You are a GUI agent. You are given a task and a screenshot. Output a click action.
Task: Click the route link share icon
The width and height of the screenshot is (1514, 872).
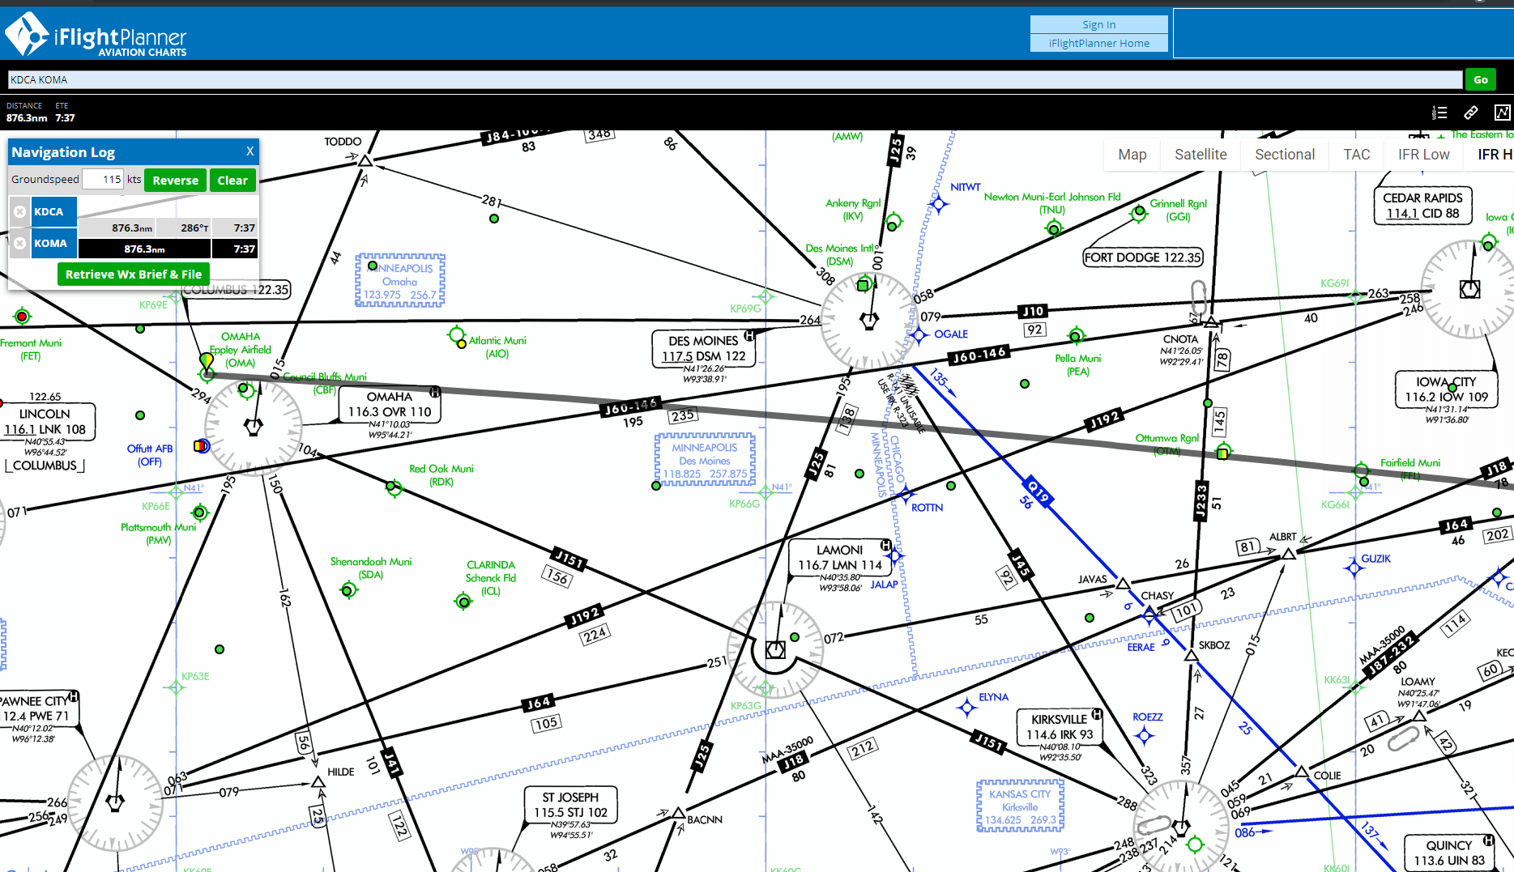[x=1471, y=113]
